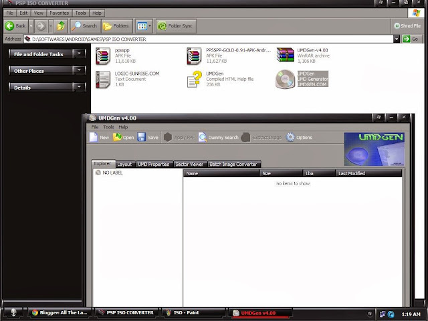Click Shred File in Explorer toolbar
This screenshot has width=428, height=321.
tap(407, 26)
